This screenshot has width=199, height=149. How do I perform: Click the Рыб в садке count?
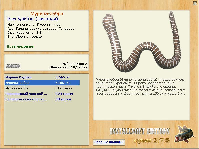tap(74, 64)
